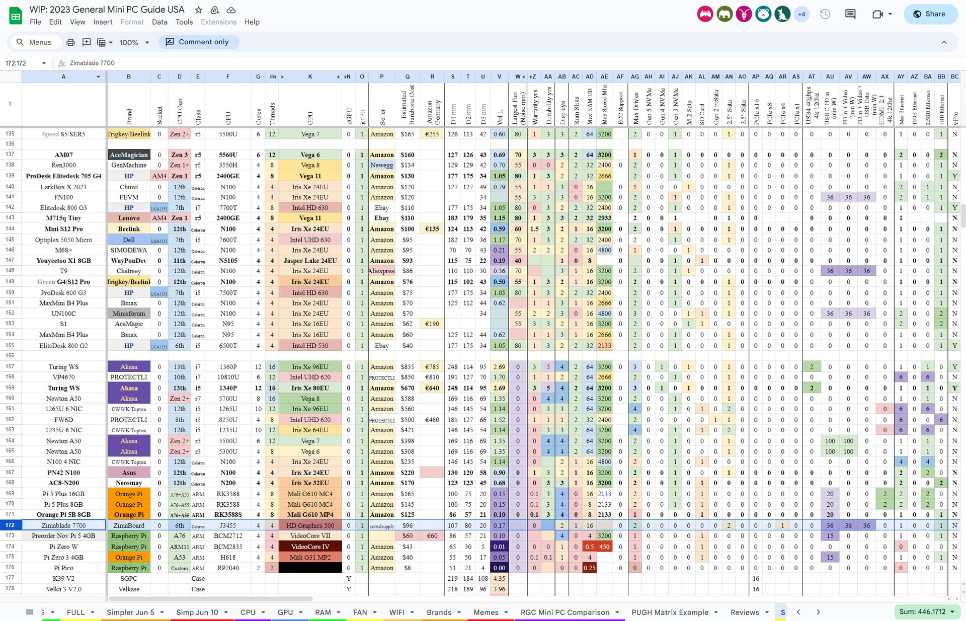Switch to the Memes sheet tab

486,612
